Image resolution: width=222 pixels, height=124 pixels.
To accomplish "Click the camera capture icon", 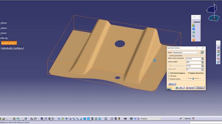I will pos(125,118).
